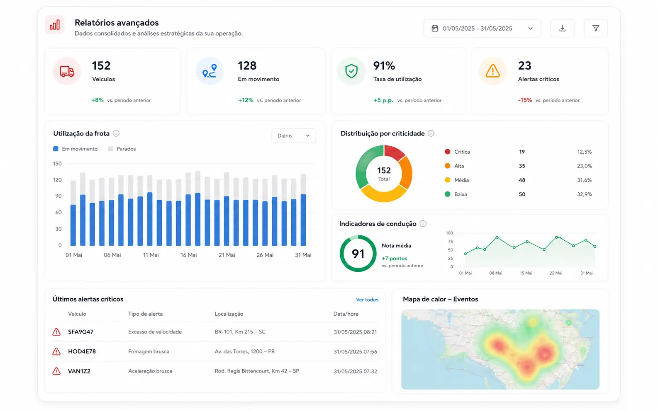This screenshot has width=658, height=411.
Task: Click the Veículo column header
Action: point(77,314)
